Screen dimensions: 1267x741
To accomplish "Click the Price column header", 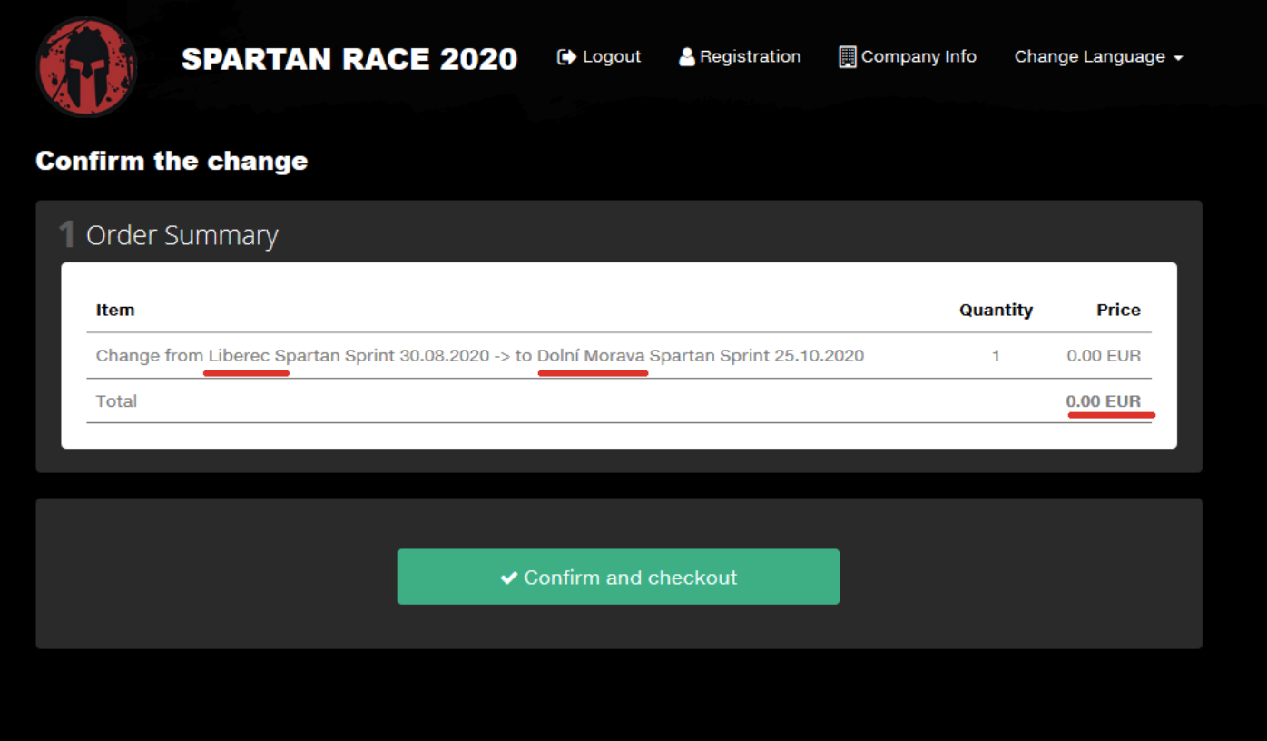I will point(1118,310).
